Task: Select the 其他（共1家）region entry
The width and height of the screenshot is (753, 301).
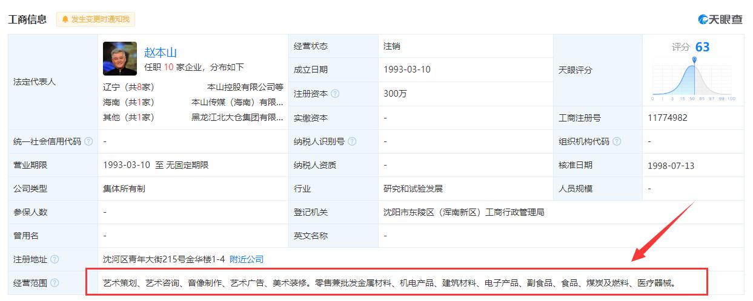Action: (x=128, y=117)
